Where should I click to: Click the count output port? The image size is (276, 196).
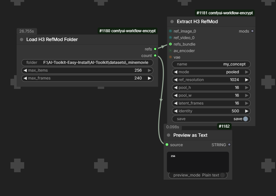pyautogui.click(x=155, y=55)
